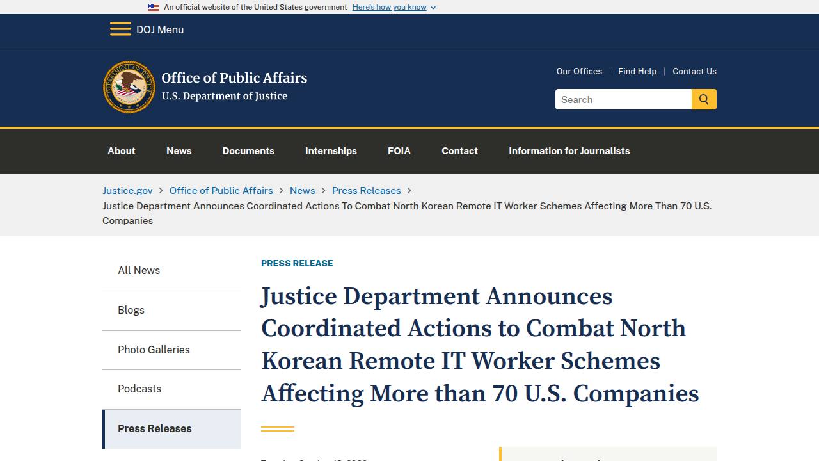Viewport: 819px width, 461px height.
Task: Click inside the Search input field
Action: [x=623, y=99]
